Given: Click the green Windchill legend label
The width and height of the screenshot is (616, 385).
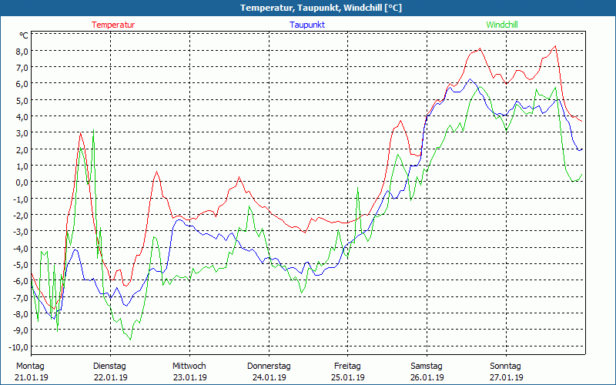Looking at the screenshot, I should click(502, 25).
